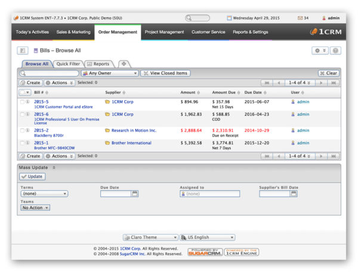Image resolution: width=358 pixels, height=273 pixels.
Task: Open the Project Management menu
Action: 164,32
